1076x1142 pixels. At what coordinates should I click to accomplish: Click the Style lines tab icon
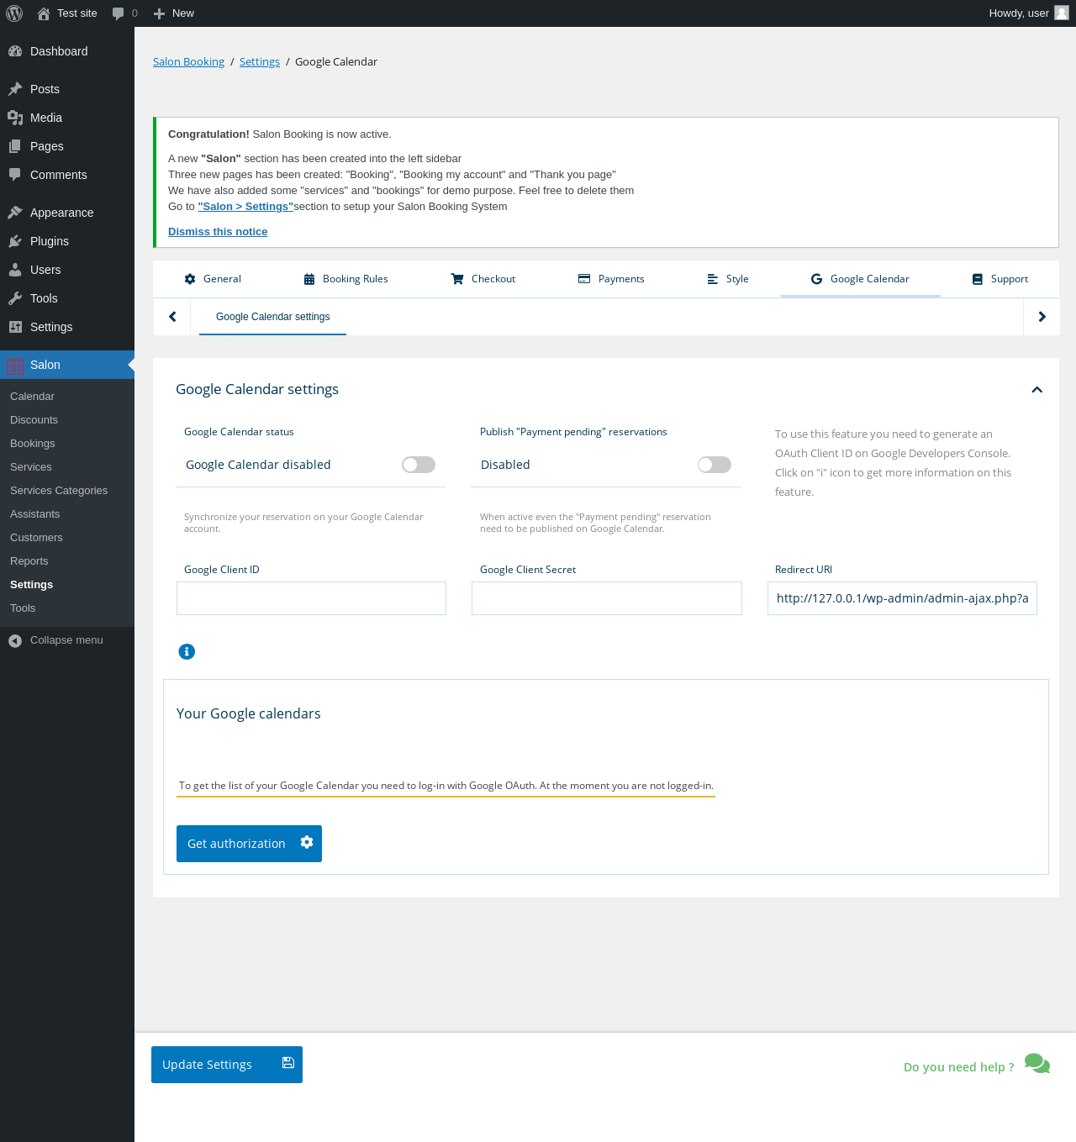[713, 279]
